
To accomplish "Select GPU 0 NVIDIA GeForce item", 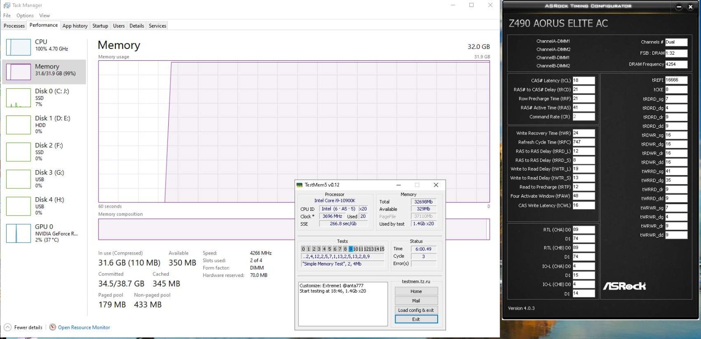I will click(44, 233).
